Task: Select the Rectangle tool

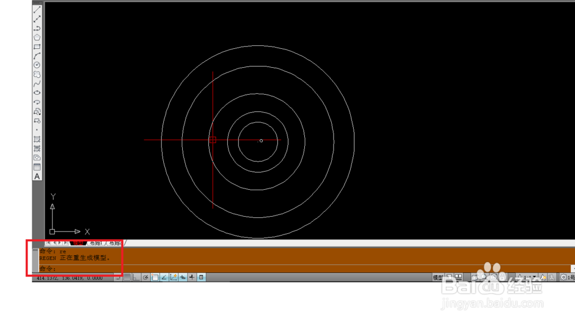Action: [x=37, y=47]
